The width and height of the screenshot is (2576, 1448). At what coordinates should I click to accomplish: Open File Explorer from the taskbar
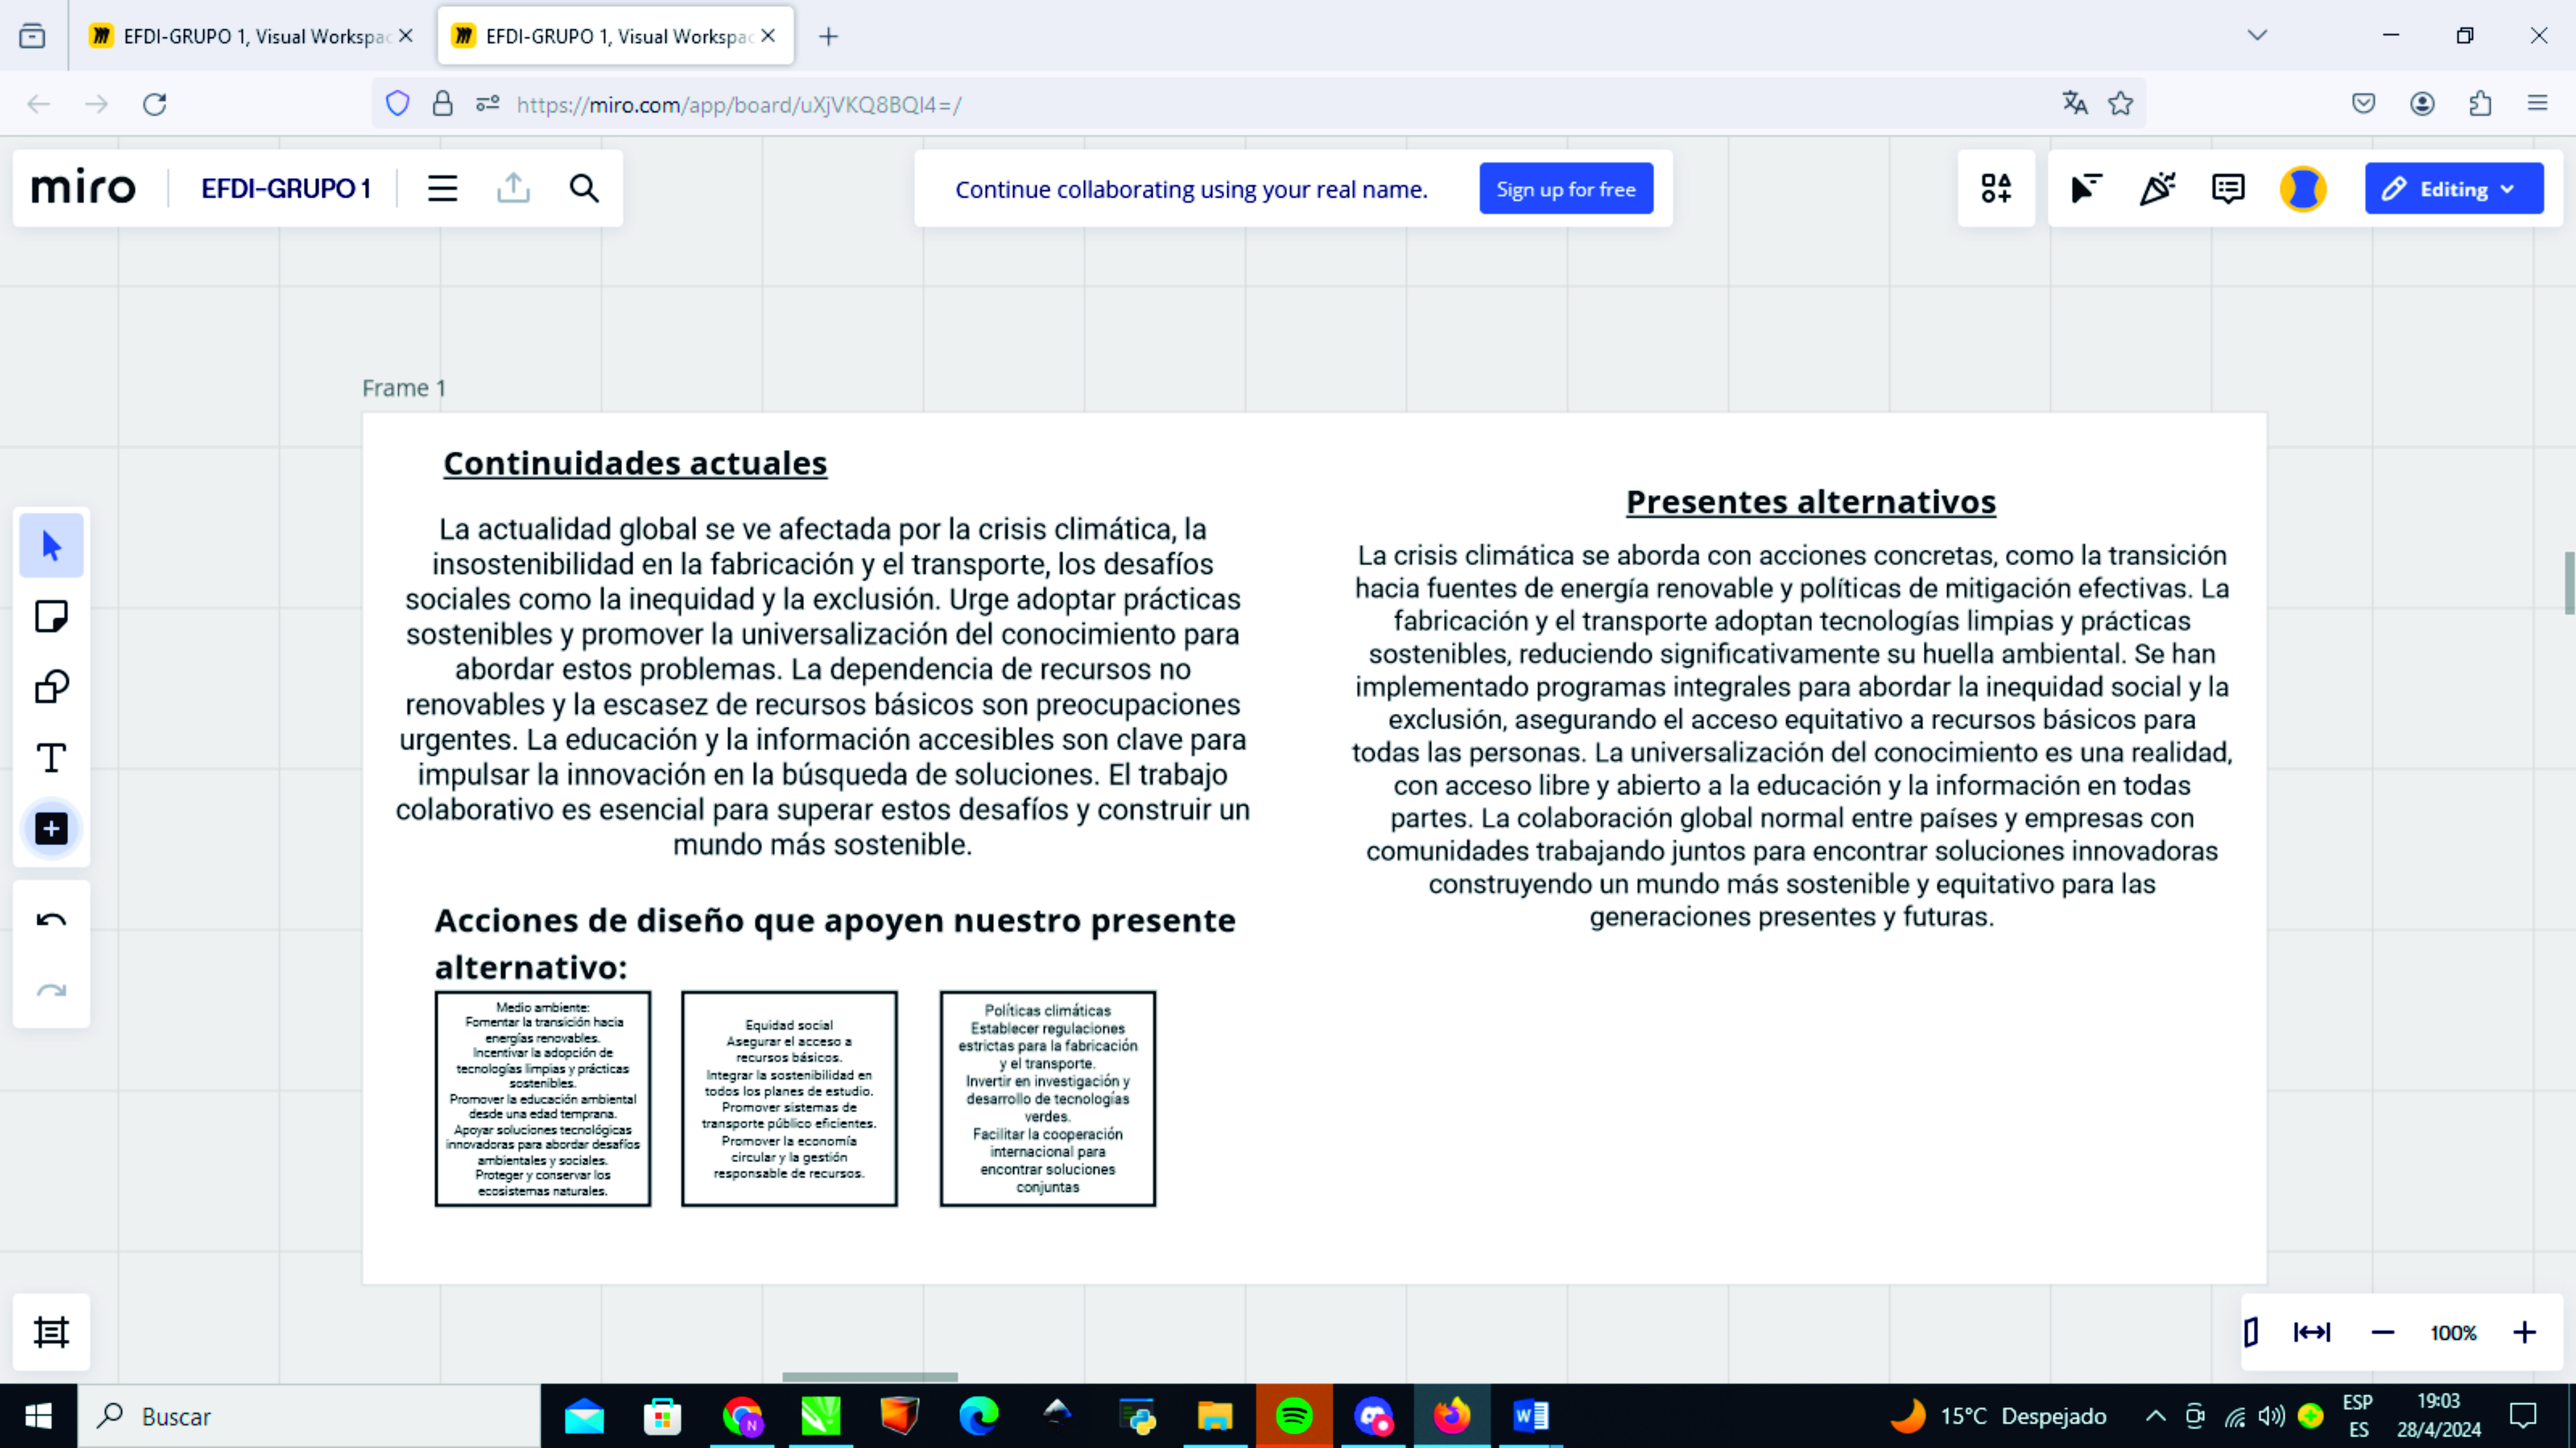pyautogui.click(x=1215, y=1416)
